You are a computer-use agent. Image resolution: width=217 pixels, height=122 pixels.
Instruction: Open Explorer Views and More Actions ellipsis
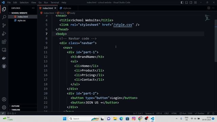coord(33,8)
